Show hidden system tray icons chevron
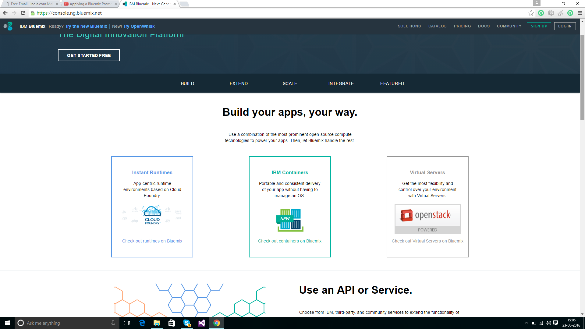The image size is (585, 329). (526, 323)
